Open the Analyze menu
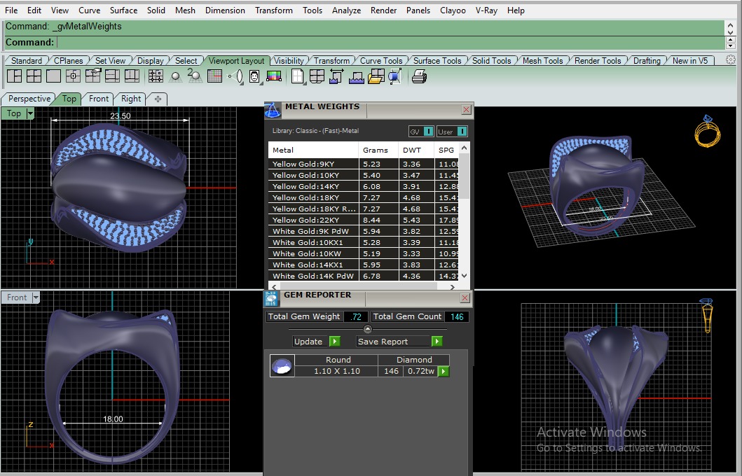742x476 pixels. coord(346,10)
